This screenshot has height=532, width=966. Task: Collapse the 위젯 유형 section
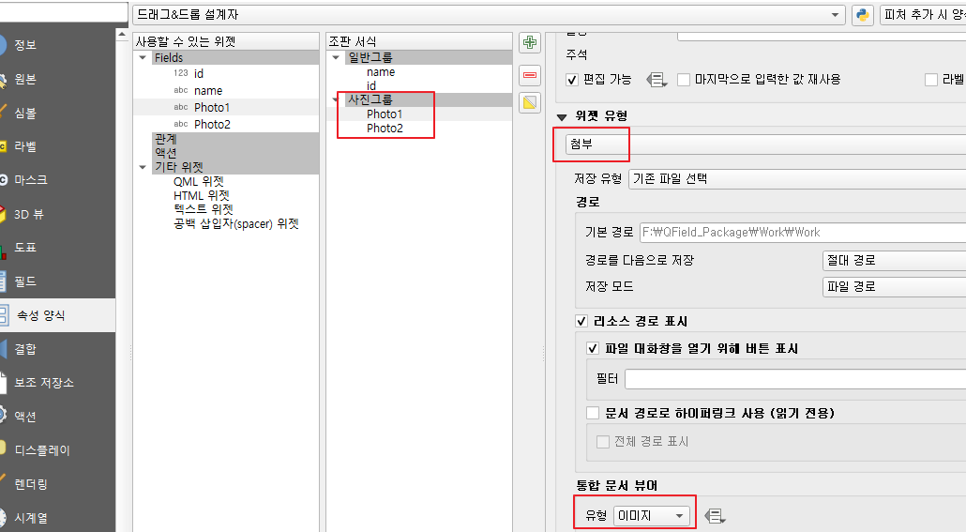click(561, 116)
